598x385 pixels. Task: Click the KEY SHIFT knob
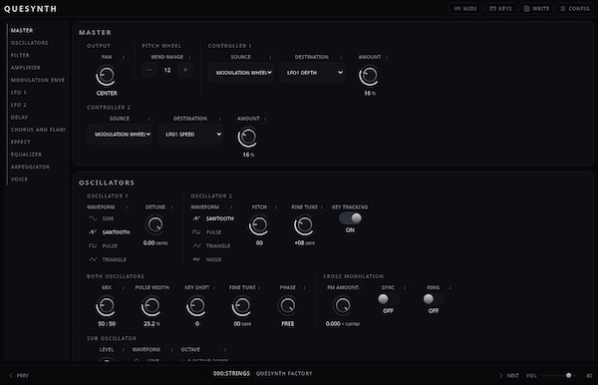[196, 305]
